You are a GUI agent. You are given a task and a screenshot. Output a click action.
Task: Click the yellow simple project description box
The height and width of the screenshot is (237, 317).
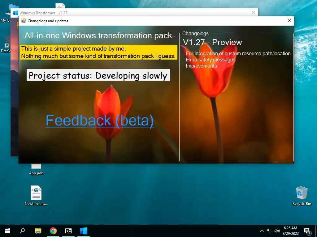coord(99,52)
